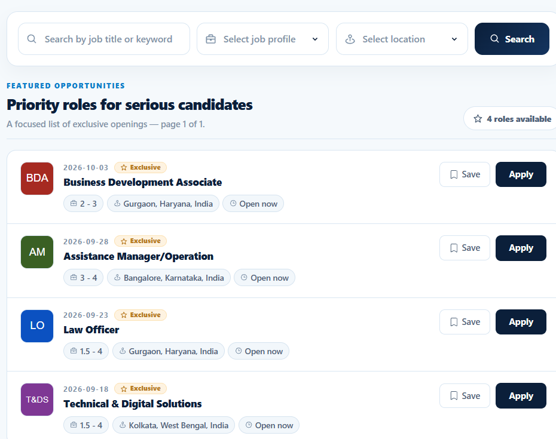Click the FEATURED OPPORTUNITIES label
The image size is (556, 439).
[66, 86]
